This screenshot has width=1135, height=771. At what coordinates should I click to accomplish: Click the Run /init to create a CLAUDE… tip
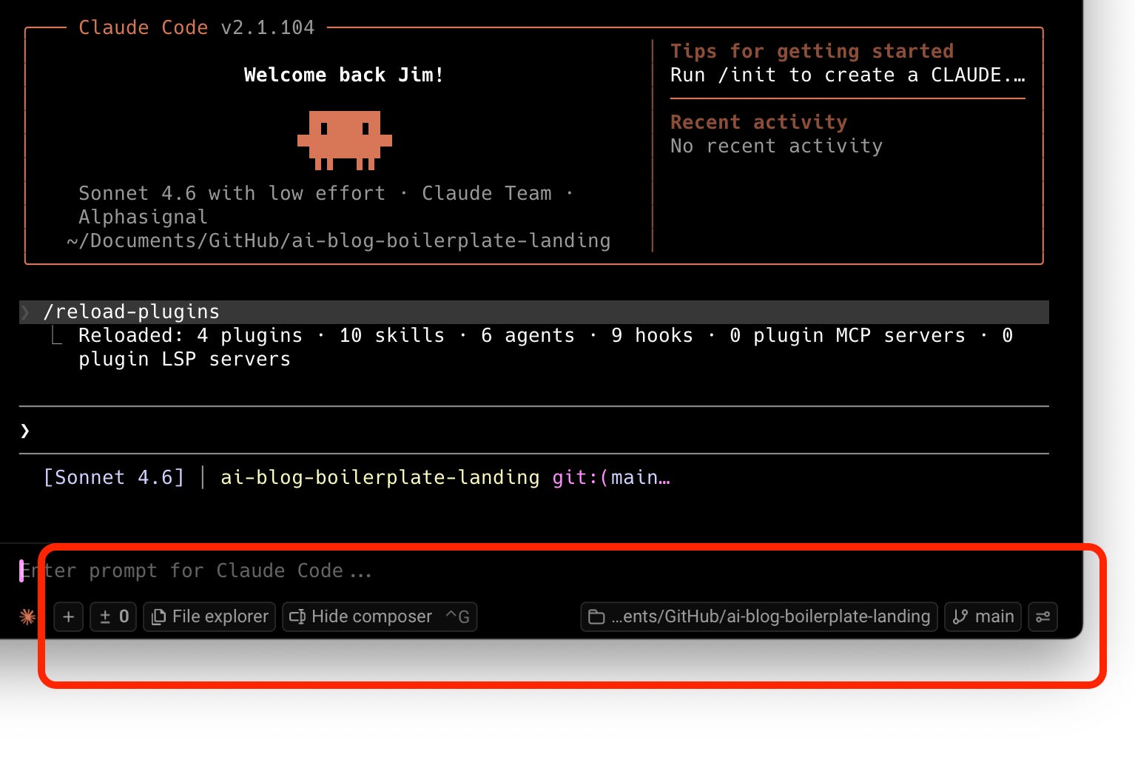click(x=848, y=75)
